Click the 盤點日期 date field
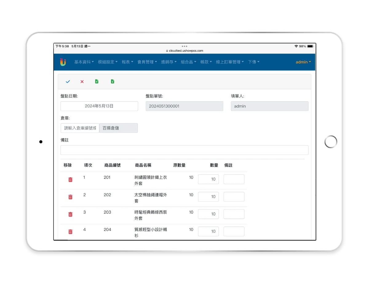 coord(99,106)
